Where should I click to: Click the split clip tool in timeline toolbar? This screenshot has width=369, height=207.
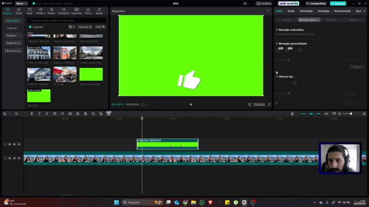pos(32,114)
